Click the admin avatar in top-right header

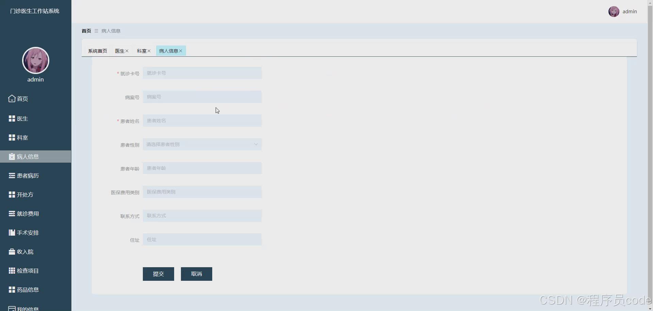(x=614, y=12)
